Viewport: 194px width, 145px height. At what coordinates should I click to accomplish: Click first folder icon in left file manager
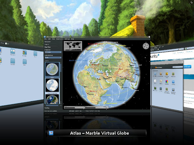[13, 51]
